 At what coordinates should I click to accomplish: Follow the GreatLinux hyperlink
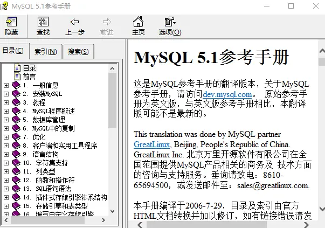pos(152,144)
